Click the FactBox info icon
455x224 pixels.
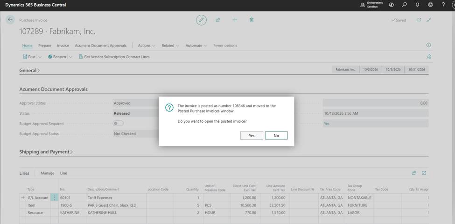pyautogui.click(x=428, y=45)
